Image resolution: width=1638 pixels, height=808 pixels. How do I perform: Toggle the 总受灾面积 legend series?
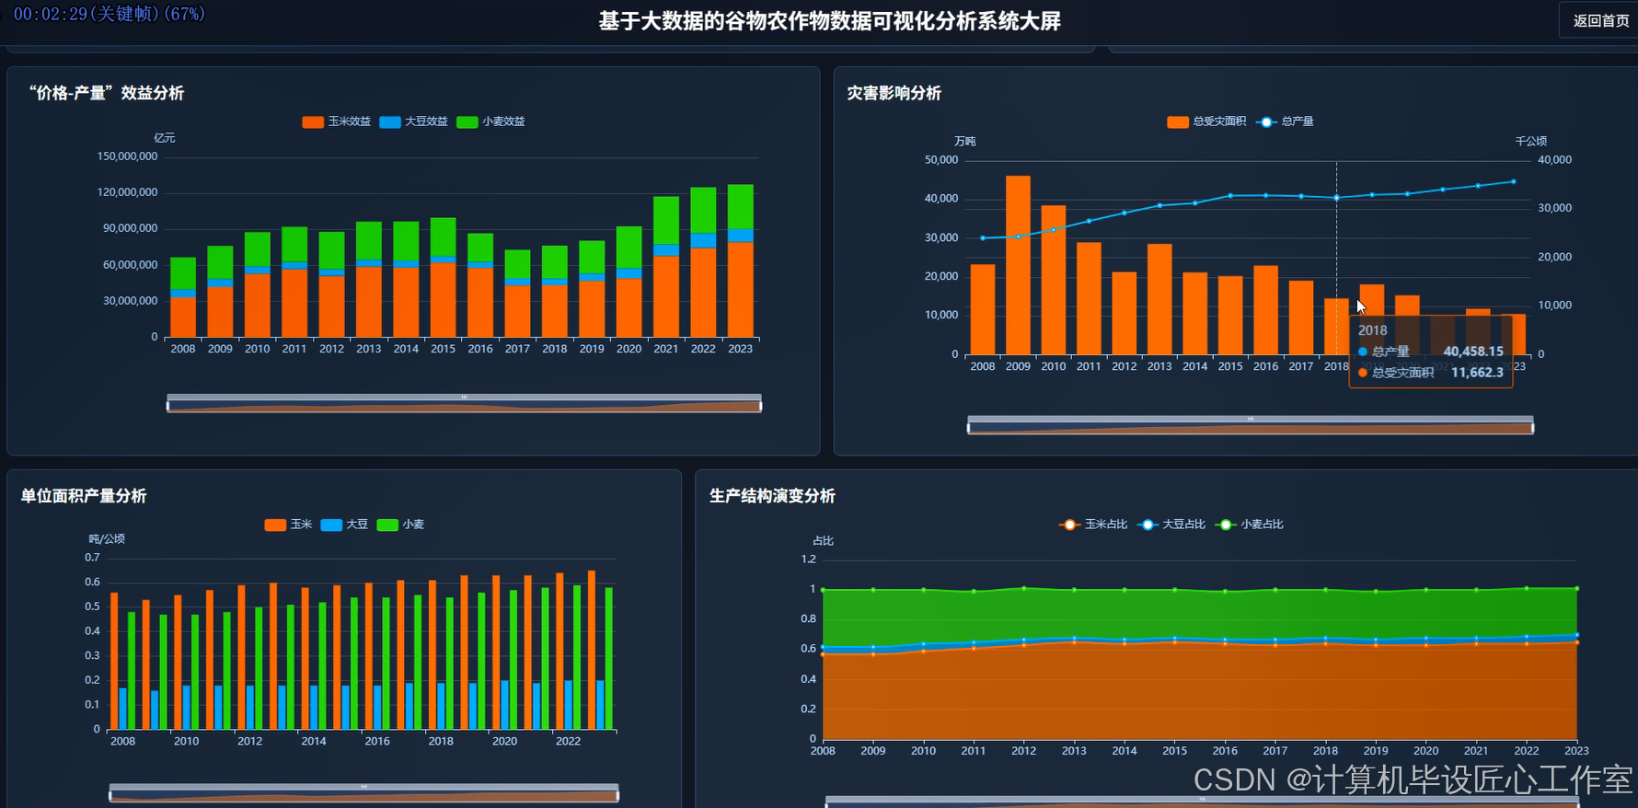(1206, 121)
